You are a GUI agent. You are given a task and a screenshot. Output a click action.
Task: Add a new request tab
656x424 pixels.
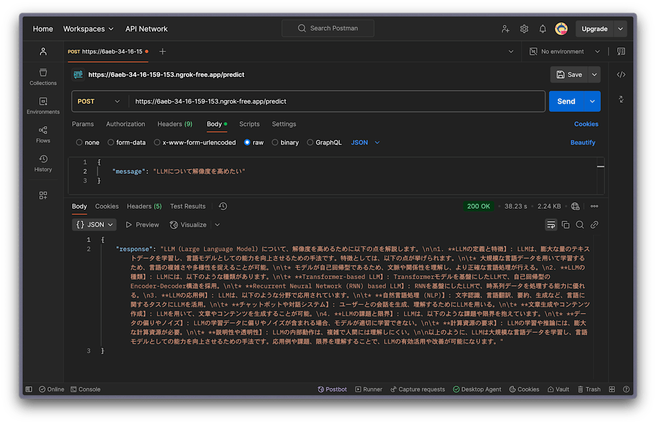tap(162, 51)
